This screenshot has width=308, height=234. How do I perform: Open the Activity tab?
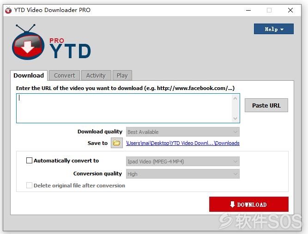(96, 76)
